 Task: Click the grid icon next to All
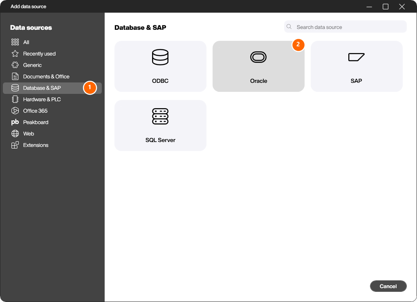(15, 42)
